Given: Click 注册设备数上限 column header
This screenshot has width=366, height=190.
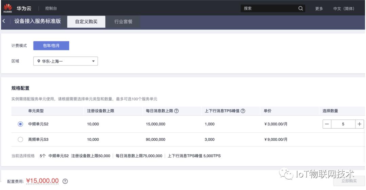Looking at the screenshot, I should 101,111.
